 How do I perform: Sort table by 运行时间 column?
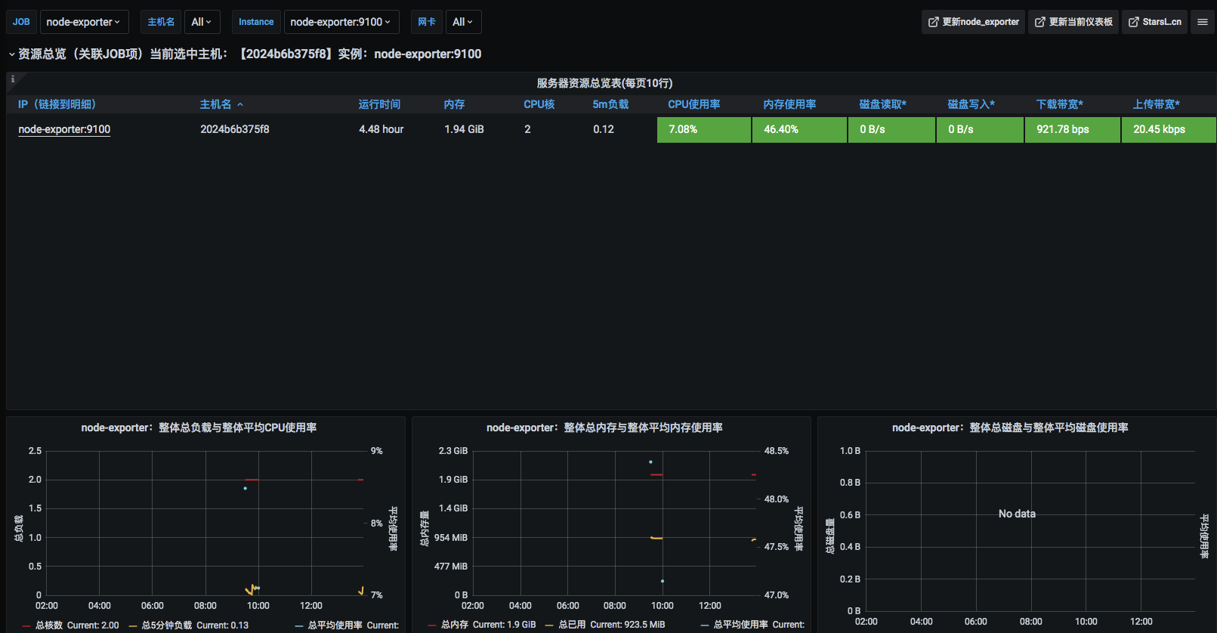[x=379, y=104]
